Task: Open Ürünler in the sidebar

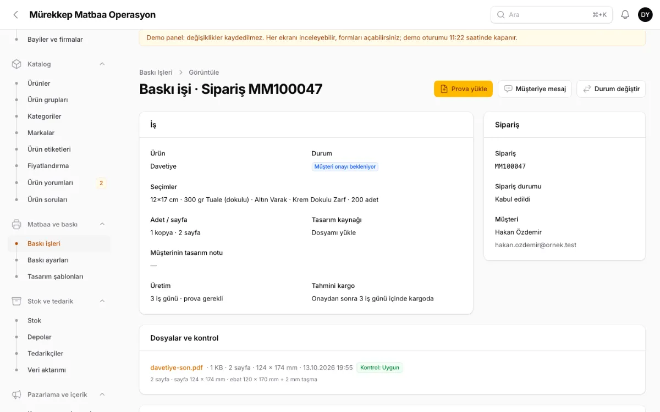Action: click(59, 83)
